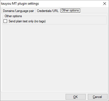Open the Credentials/URL tab

pos(48,11)
